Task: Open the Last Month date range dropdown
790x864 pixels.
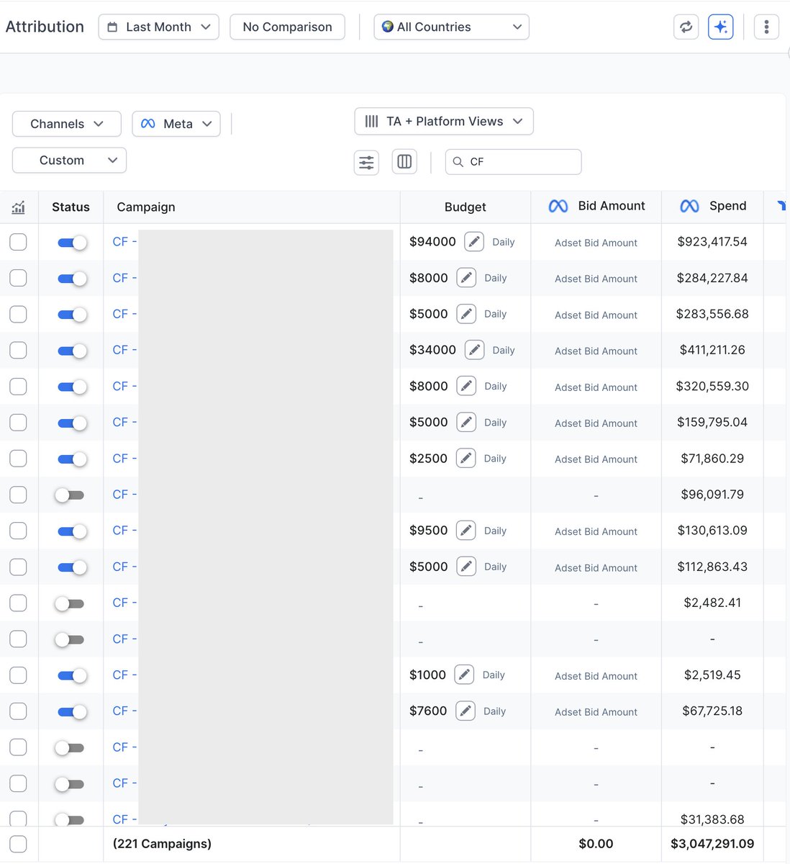Action: [158, 27]
